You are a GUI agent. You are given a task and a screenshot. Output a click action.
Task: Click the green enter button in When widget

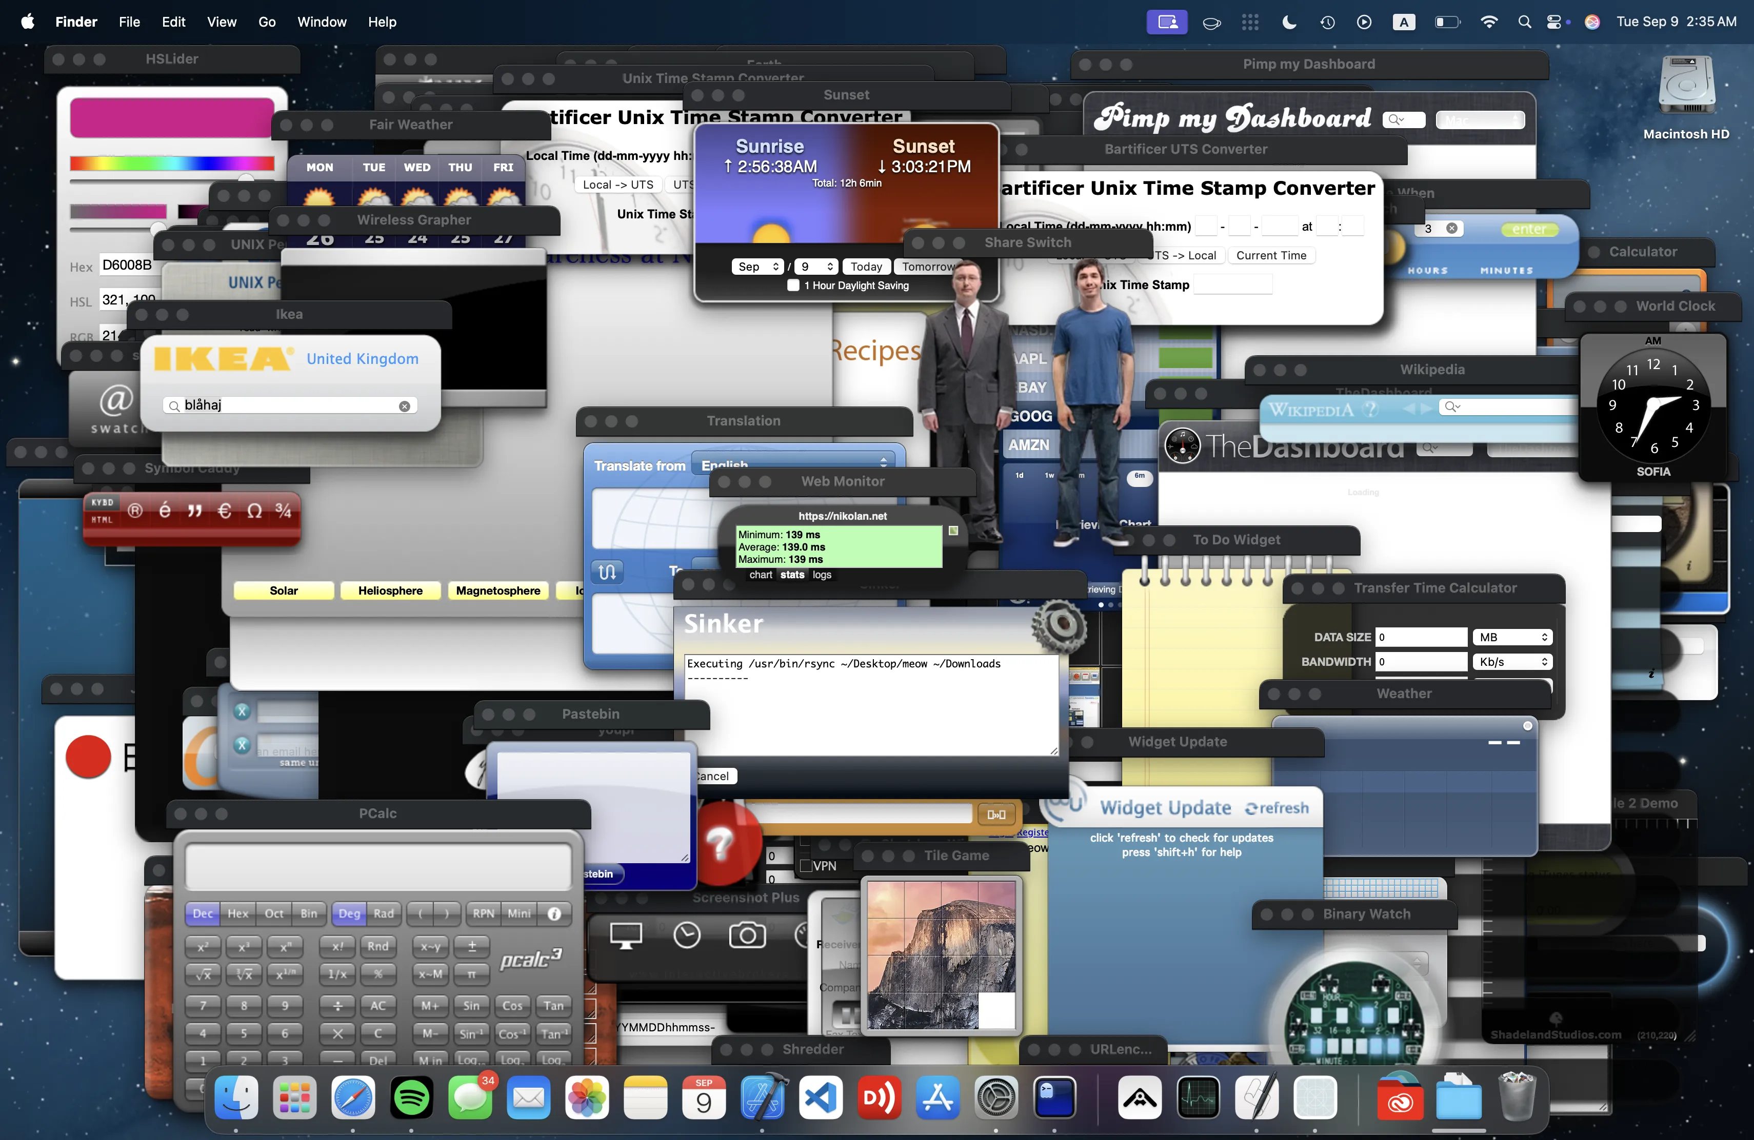coord(1528,229)
